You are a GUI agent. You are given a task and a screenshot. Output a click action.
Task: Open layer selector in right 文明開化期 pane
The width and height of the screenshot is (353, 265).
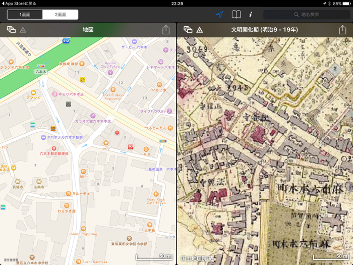(188, 30)
